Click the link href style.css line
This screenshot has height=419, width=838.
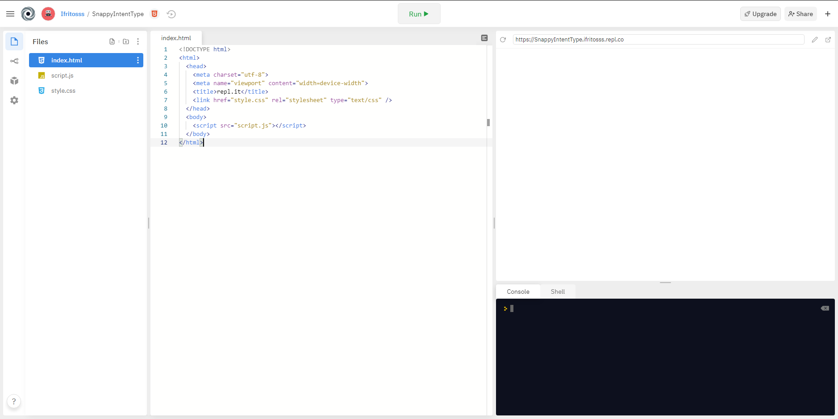tap(292, 100)
